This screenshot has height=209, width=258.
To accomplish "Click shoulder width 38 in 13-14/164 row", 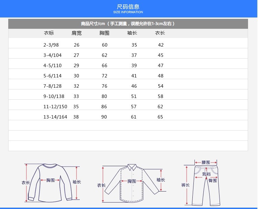I will 76,117.
